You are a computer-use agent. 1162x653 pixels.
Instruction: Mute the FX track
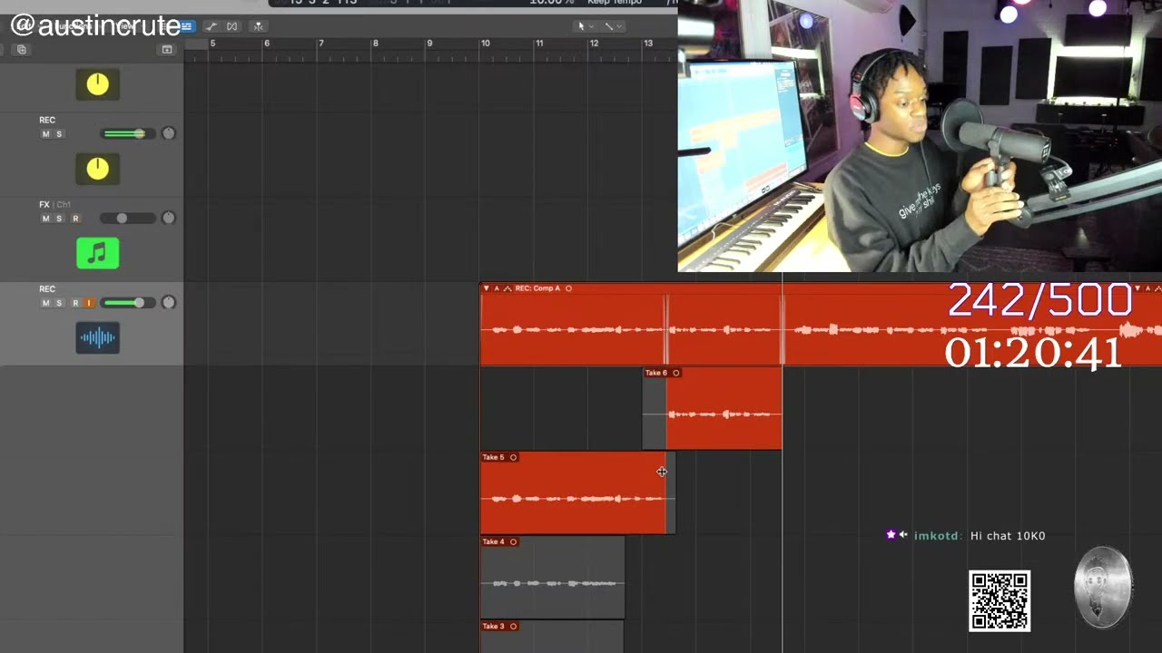[46, 219]
